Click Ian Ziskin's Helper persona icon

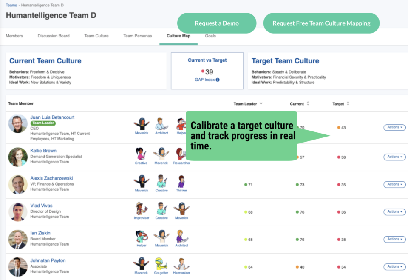click(x=142, y=236)
